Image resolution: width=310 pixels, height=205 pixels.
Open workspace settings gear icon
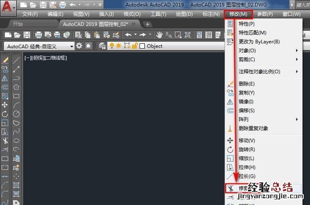79,46
